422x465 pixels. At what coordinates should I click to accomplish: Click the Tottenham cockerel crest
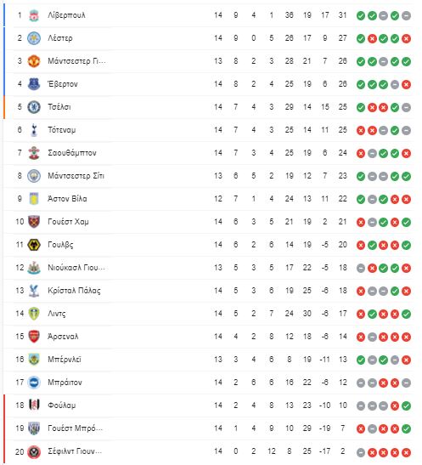(x=34, y=130)
